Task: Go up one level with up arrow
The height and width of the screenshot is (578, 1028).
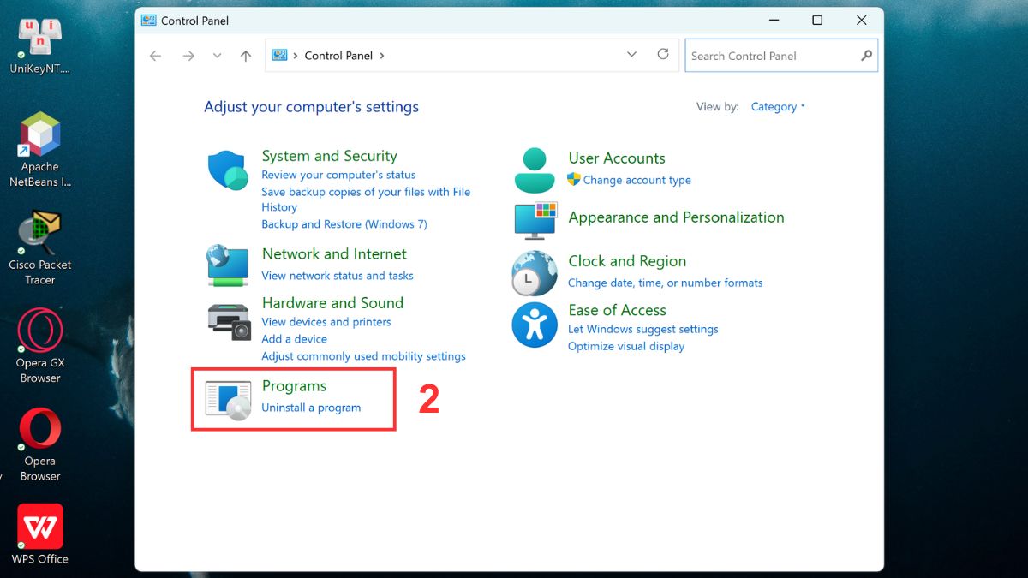Action: (246, 56)
